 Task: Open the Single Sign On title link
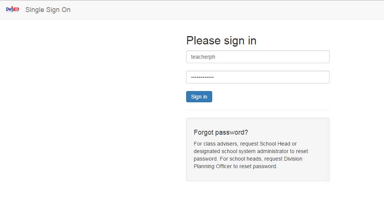[x=48, y=10]
